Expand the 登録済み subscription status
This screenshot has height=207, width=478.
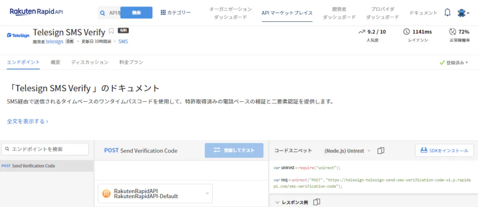click(455, 63)
